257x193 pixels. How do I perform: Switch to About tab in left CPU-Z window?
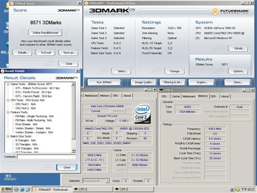point(127,96)
